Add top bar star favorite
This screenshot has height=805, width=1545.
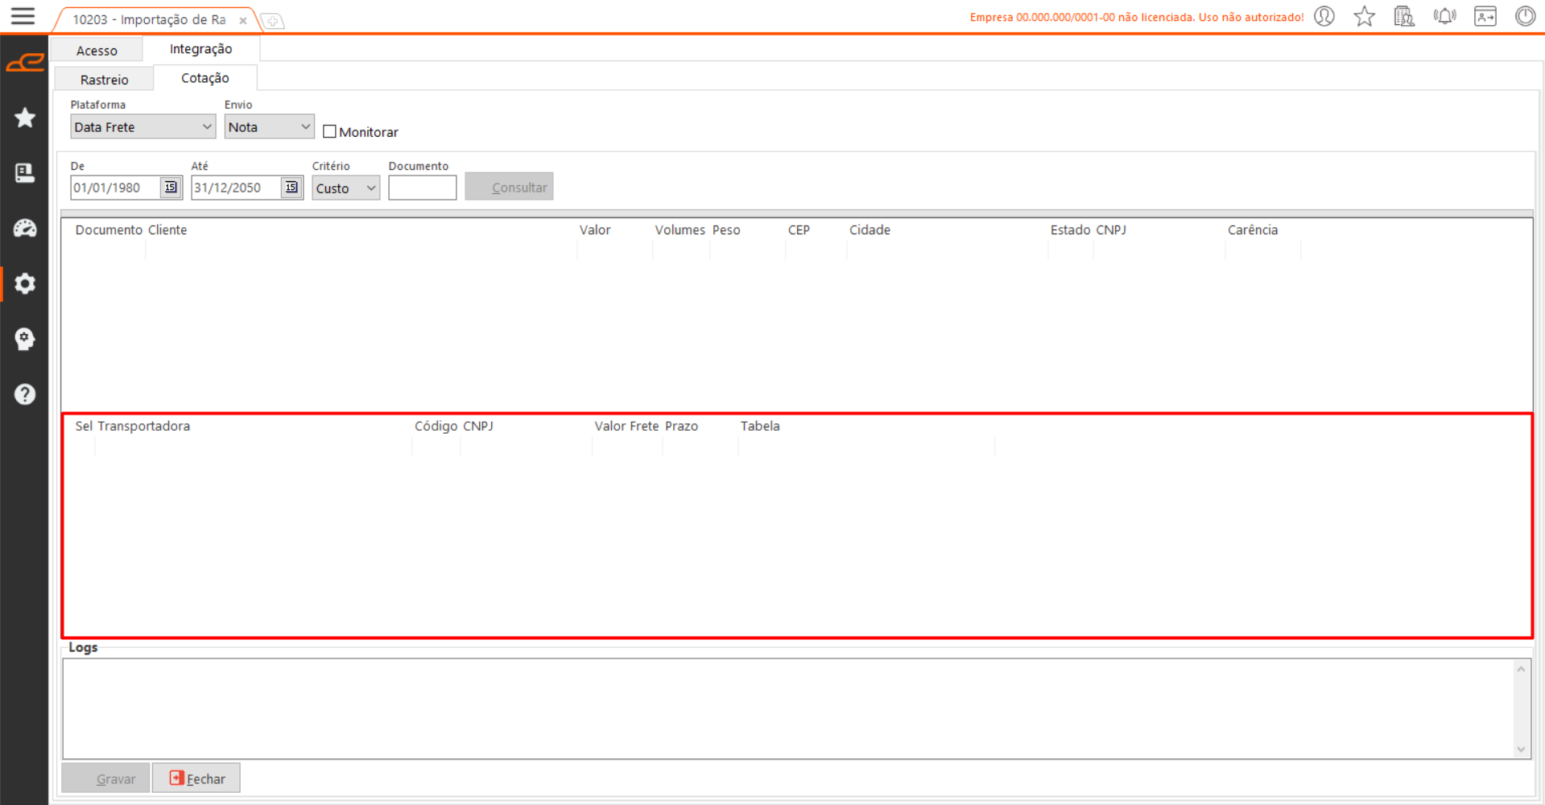click(x=1364, y=16)
